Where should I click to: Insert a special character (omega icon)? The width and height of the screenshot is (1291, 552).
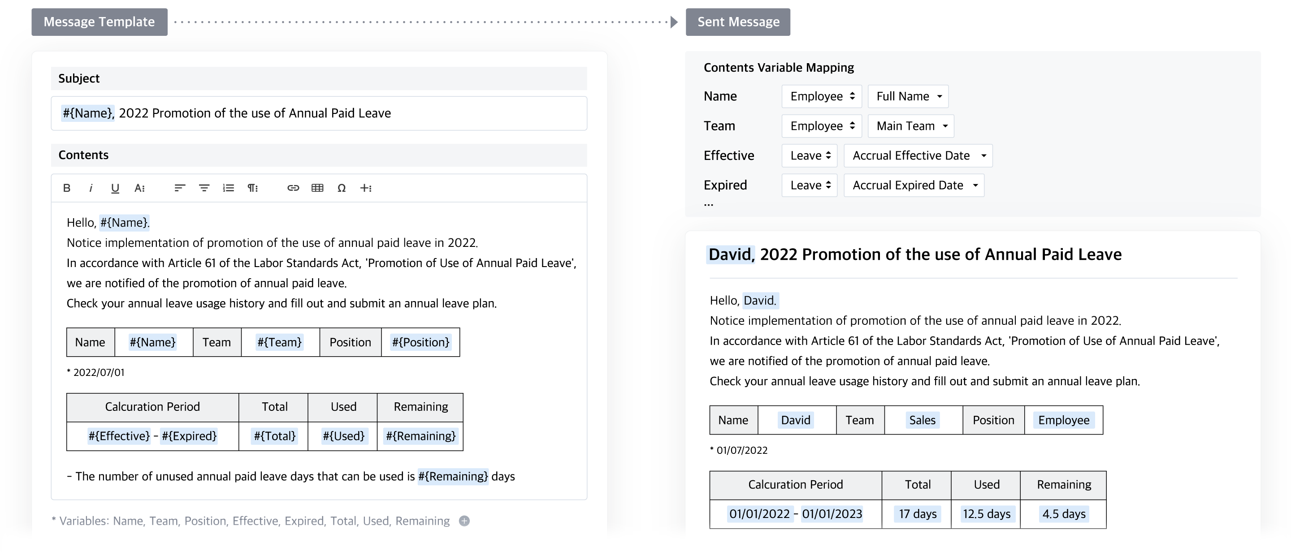tap(342, 188)
